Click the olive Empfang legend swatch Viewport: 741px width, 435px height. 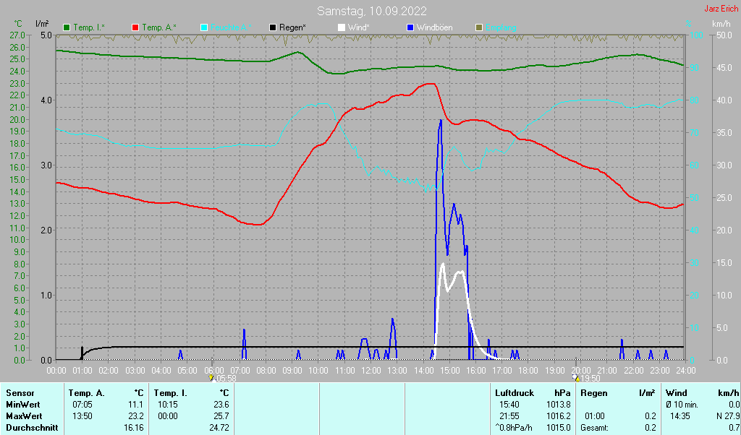point(478,28)
